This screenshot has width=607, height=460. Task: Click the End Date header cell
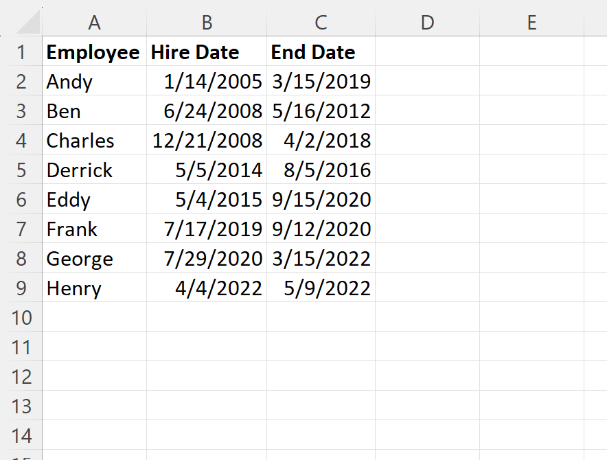321,52
